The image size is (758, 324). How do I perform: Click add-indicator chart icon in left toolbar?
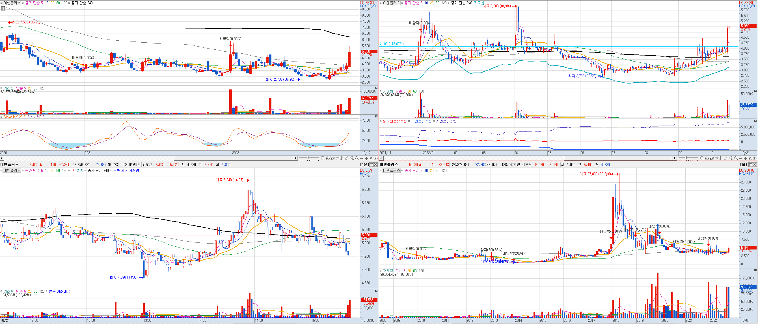(332, 158)
